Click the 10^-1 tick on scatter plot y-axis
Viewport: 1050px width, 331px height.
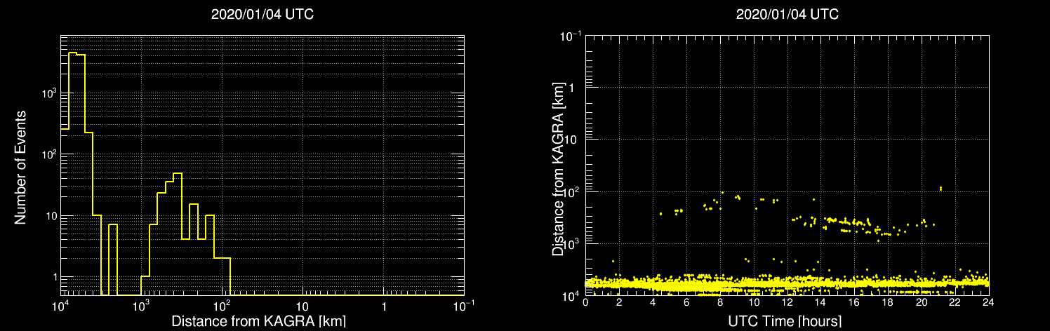(x=571, y=35)
